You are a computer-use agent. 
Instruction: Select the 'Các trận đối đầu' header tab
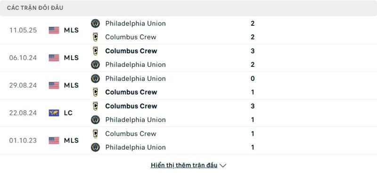coord(35,8)
